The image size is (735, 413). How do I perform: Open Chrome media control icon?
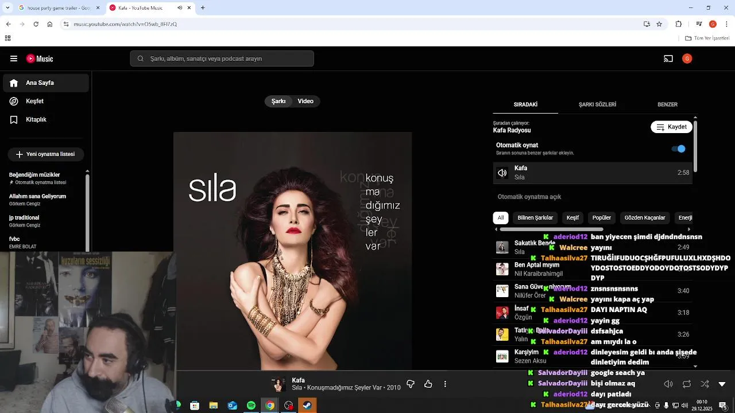coord(699,24)
